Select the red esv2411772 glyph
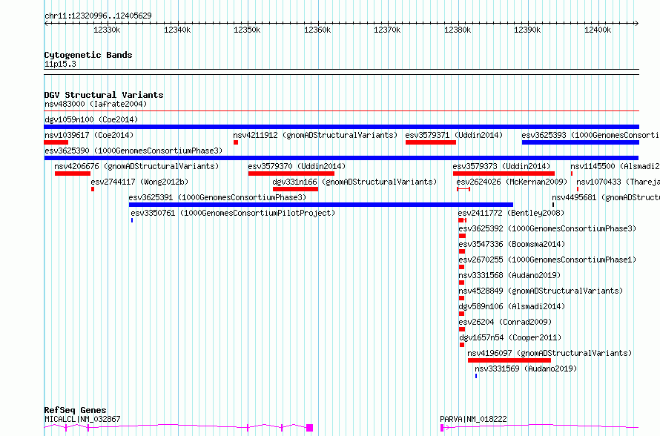The width and height of the screenshot is (660, 436). pyautogui.click(x=462, y=220)
